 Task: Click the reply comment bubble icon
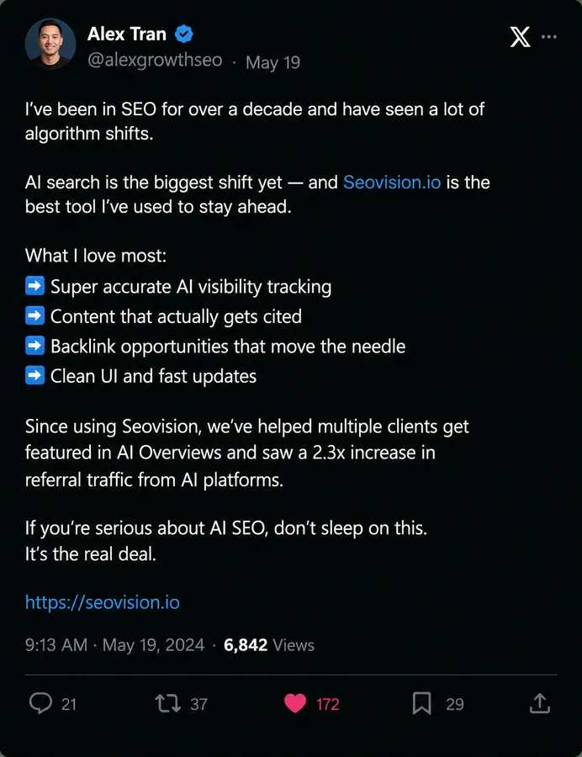tap(40, 703)
